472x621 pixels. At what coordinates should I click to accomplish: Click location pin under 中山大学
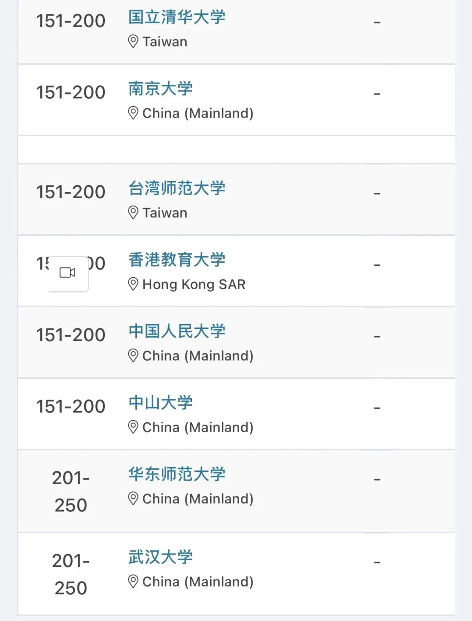133,427
